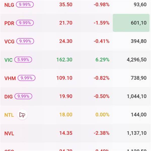Click the NVL -2.38% change value
Viewport: 151px width, 151px height.
tap(101, 133)
